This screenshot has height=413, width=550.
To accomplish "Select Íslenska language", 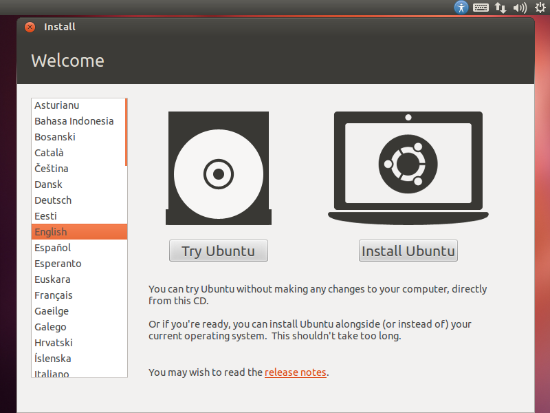I will click(79, 358).
